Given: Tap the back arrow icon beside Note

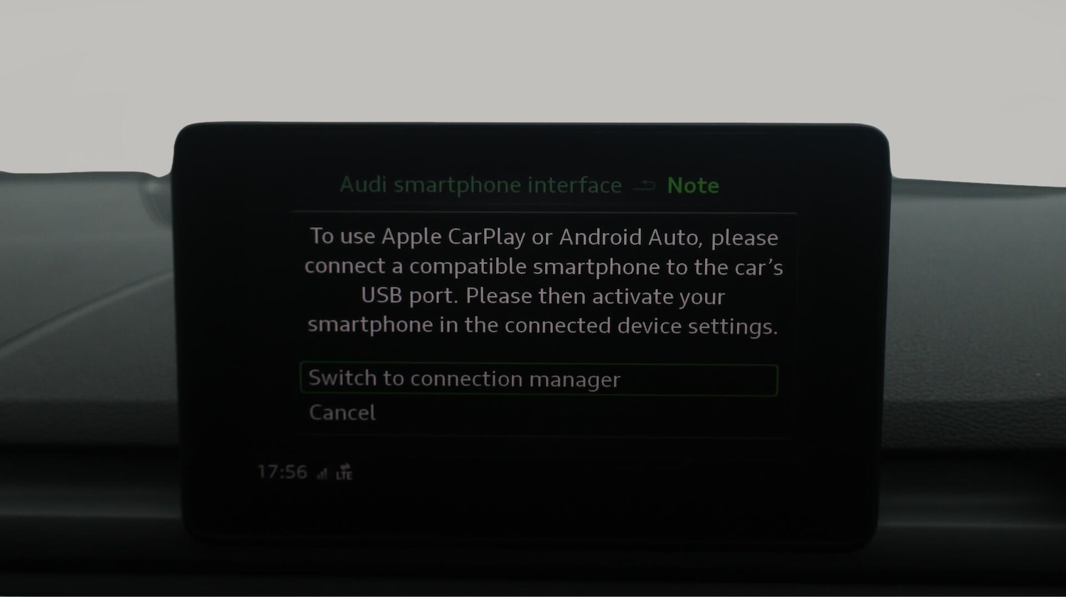Looking at the screenshot, I should [644, 185].
